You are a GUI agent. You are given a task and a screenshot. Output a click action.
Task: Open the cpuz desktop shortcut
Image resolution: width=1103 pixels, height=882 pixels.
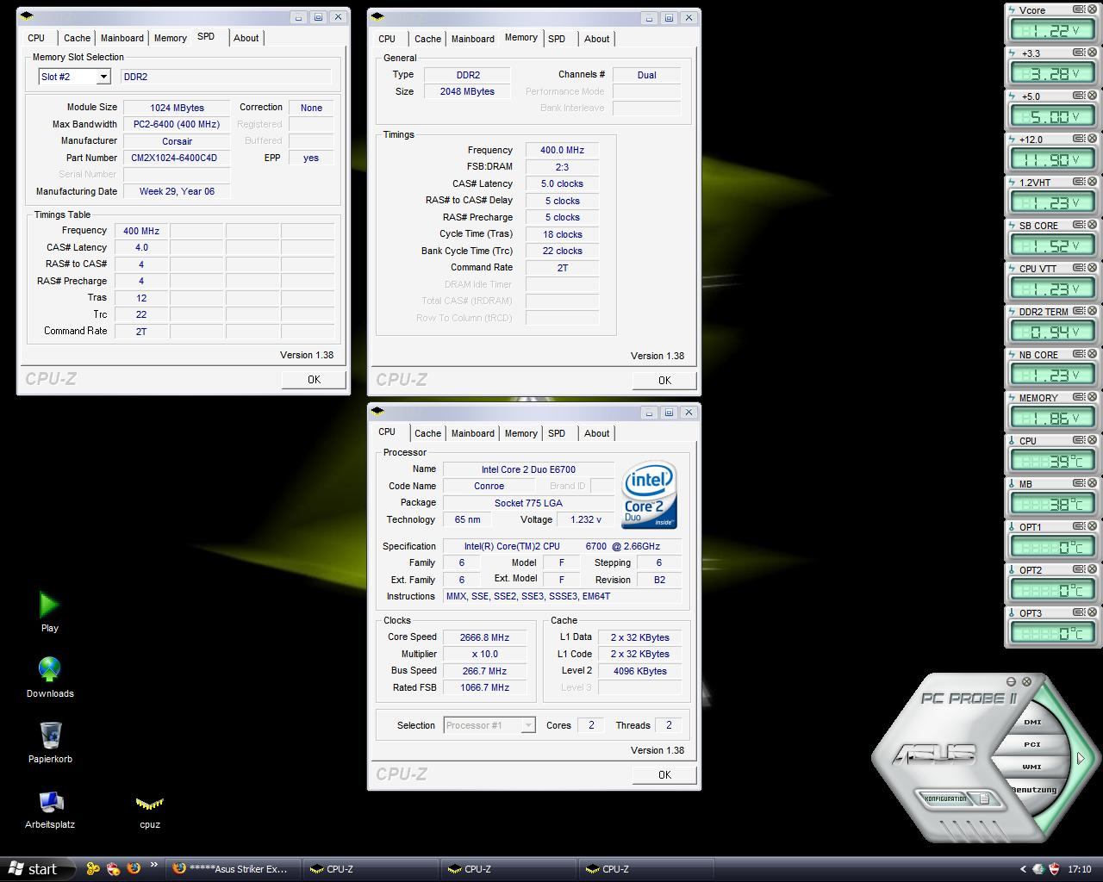click(x=150, y=811)
